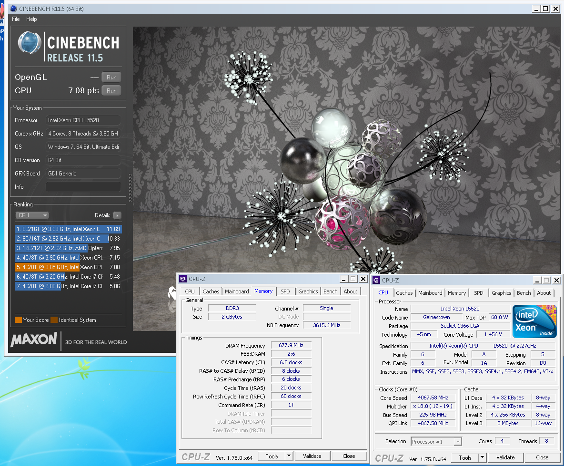Screen dimensions: 564x466
Task: Click the memory Type value DDR3
Action: click(x=232, y=309)
